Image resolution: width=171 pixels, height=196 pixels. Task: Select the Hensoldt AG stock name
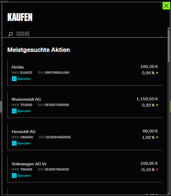pyautogui.click(x=24, y=131)
